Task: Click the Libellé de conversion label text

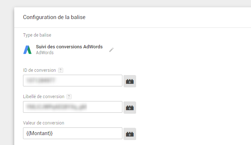Action: tap(44, 97)
